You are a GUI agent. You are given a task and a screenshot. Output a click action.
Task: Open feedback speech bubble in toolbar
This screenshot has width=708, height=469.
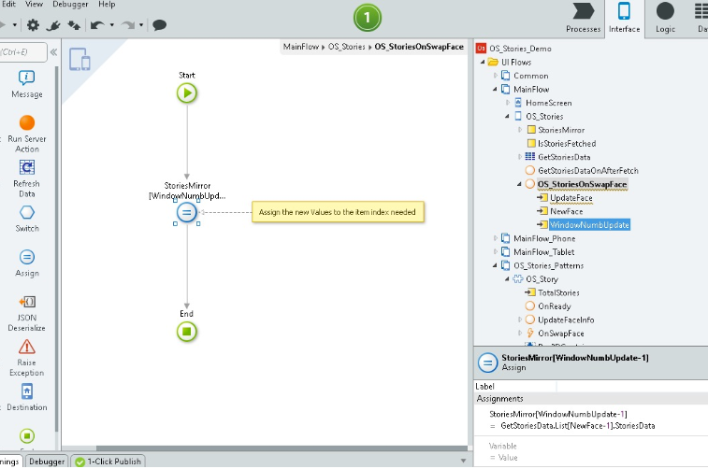point(160,25)
